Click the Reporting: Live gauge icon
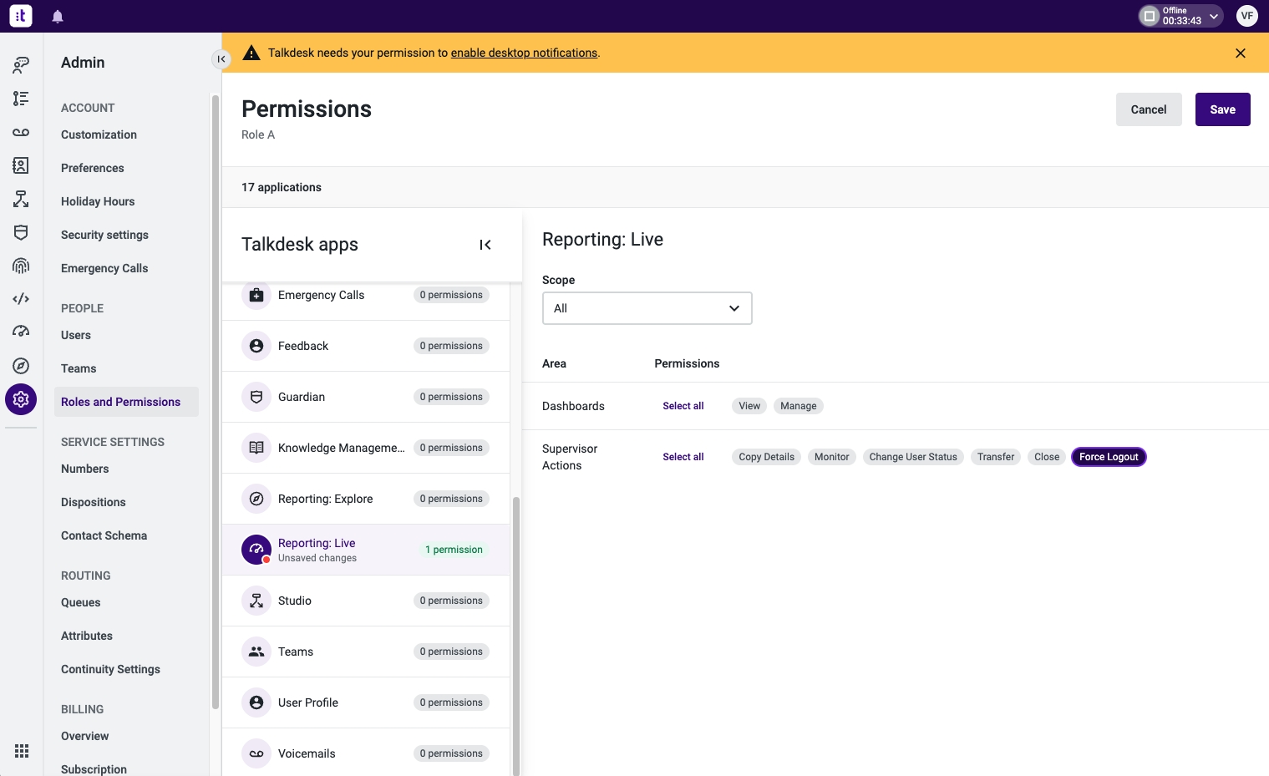1269x776 pixels. [256, 550]
